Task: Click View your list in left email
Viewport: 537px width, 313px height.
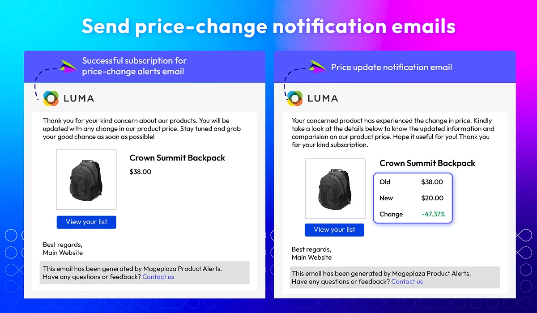Action: (86, 222)
